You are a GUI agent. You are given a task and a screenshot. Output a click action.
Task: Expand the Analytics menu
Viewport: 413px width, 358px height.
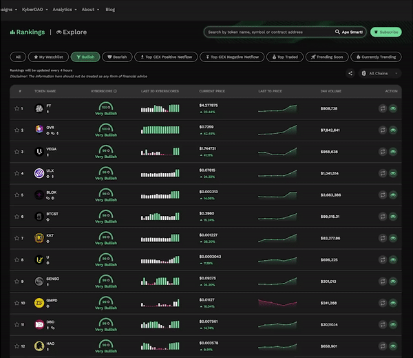click(65, 10)
